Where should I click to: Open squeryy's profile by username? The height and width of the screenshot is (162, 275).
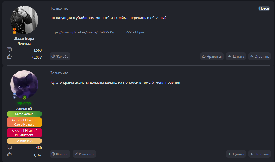point(24,103)
